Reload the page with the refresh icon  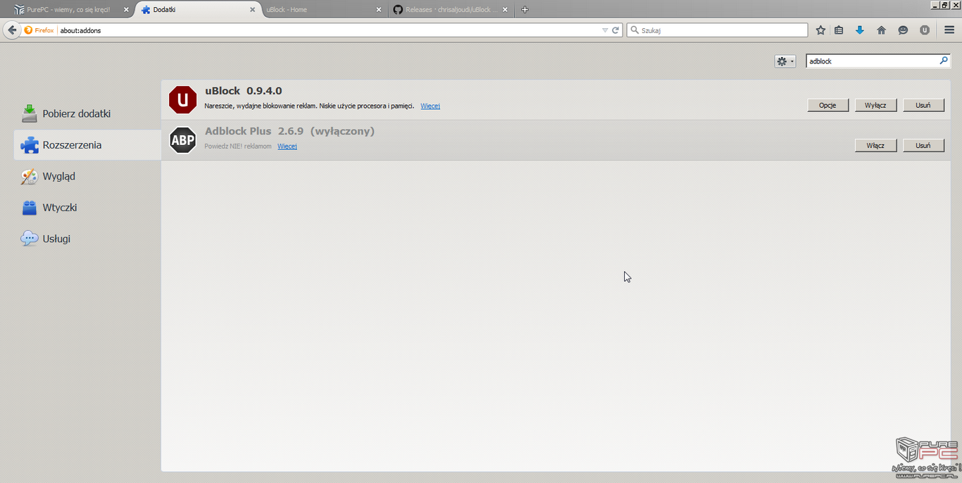616,30
